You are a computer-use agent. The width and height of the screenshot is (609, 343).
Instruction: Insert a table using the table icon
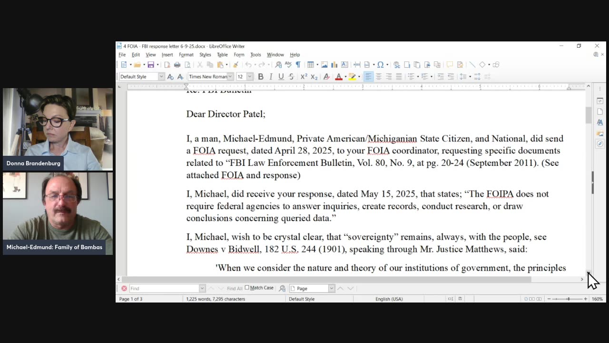(310, 65)
